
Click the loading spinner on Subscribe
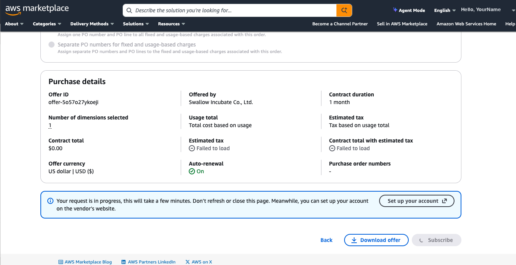click(421, 240)
